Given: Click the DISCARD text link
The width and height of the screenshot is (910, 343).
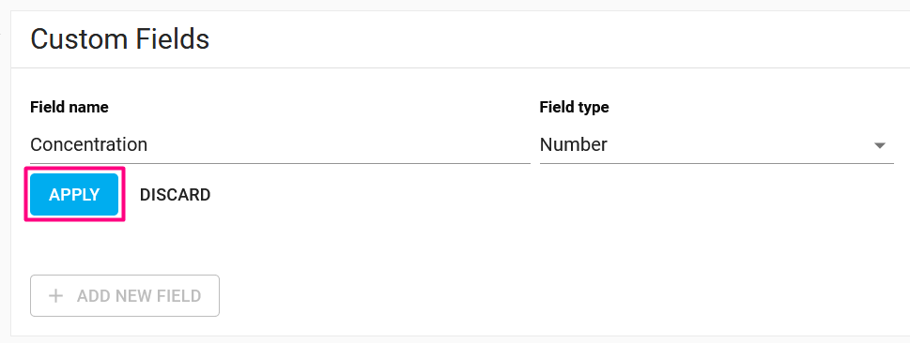Looking at the screenshot, I should pos(175,195).
